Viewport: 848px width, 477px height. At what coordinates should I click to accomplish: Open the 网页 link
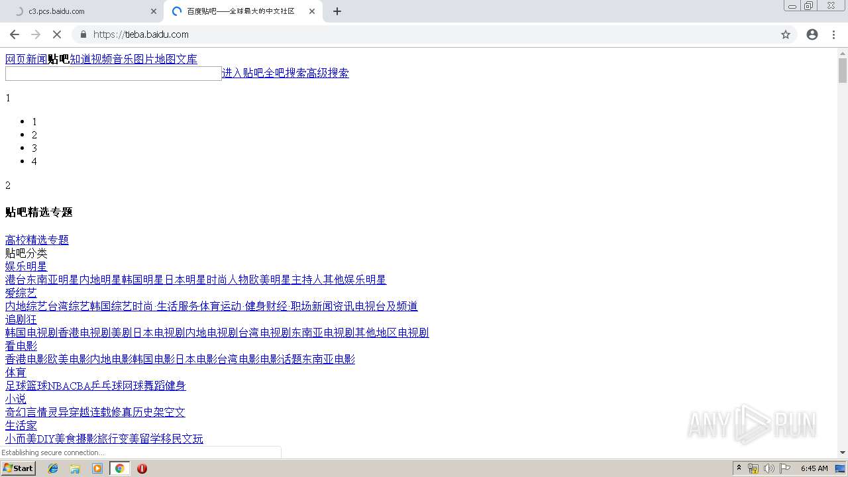coord(16,59)
